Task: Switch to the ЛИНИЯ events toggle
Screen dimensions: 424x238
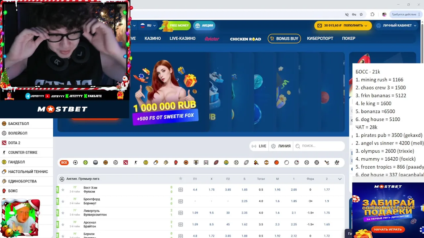Action: click(x=281, y=146)
